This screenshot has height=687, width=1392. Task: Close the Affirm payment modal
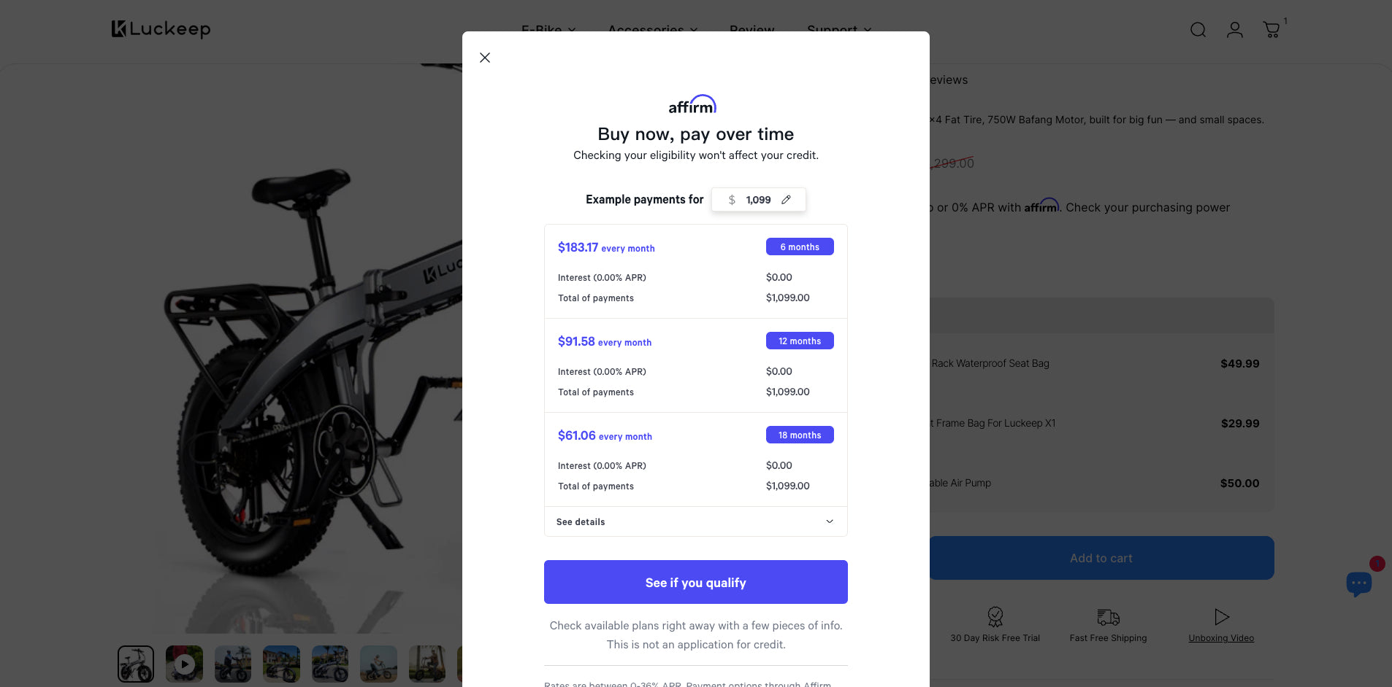point(485,58)
